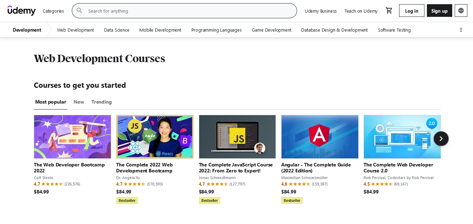Open Complete Web Developer Course 2.0 thumbnail
This screenshot has width=473, height=224.
[402, 137]
